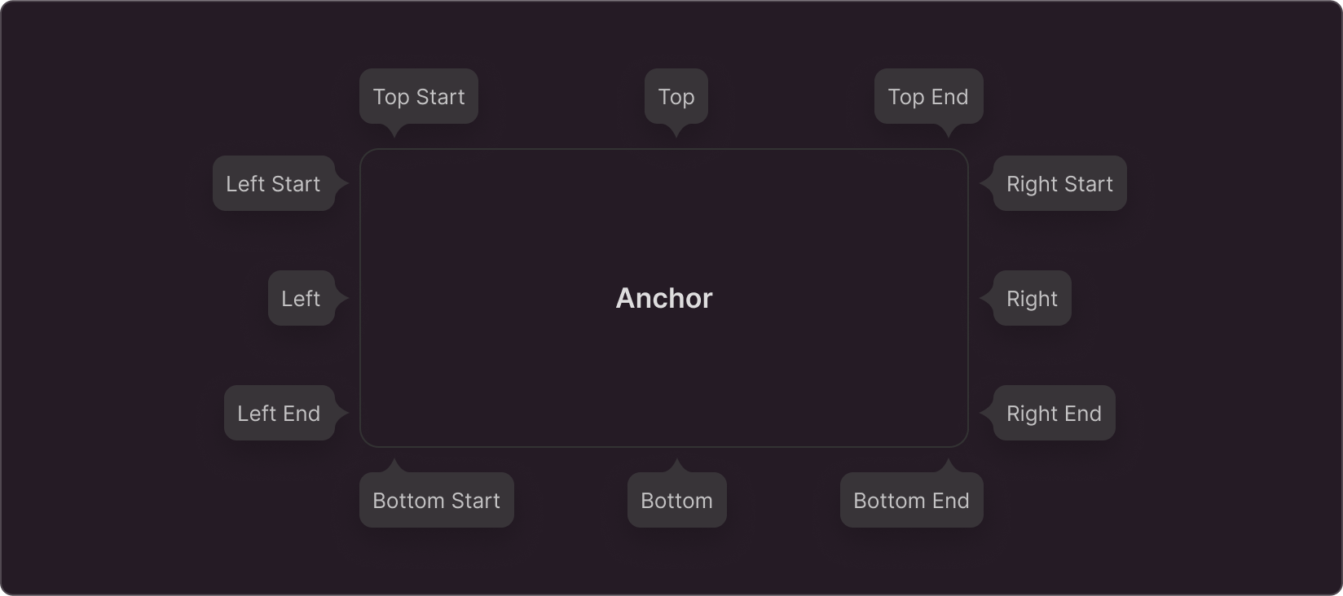
Task: Click the arrow tip under Top End tooltip
Action: (x=949, y=132)
